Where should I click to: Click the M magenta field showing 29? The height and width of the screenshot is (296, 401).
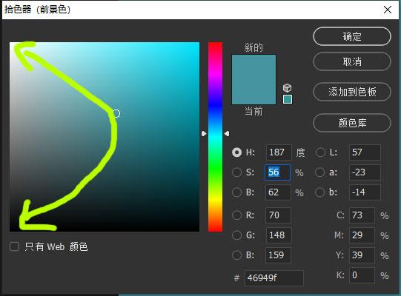click(x=362, y=235)
